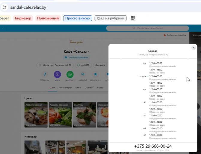Open Ассорти овощное dish thumbnail
This screenshot has height=154, width=201.
(60, 115)
